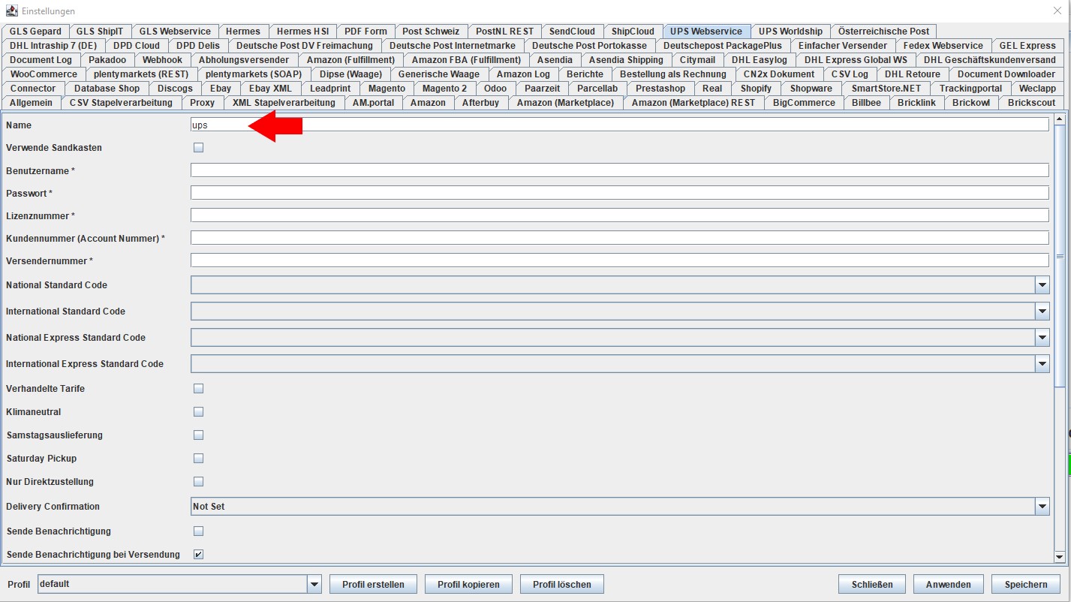Viewport: 1071px width, 602px height.
Task: Open the Proxy tab
Action: point(203,103)
